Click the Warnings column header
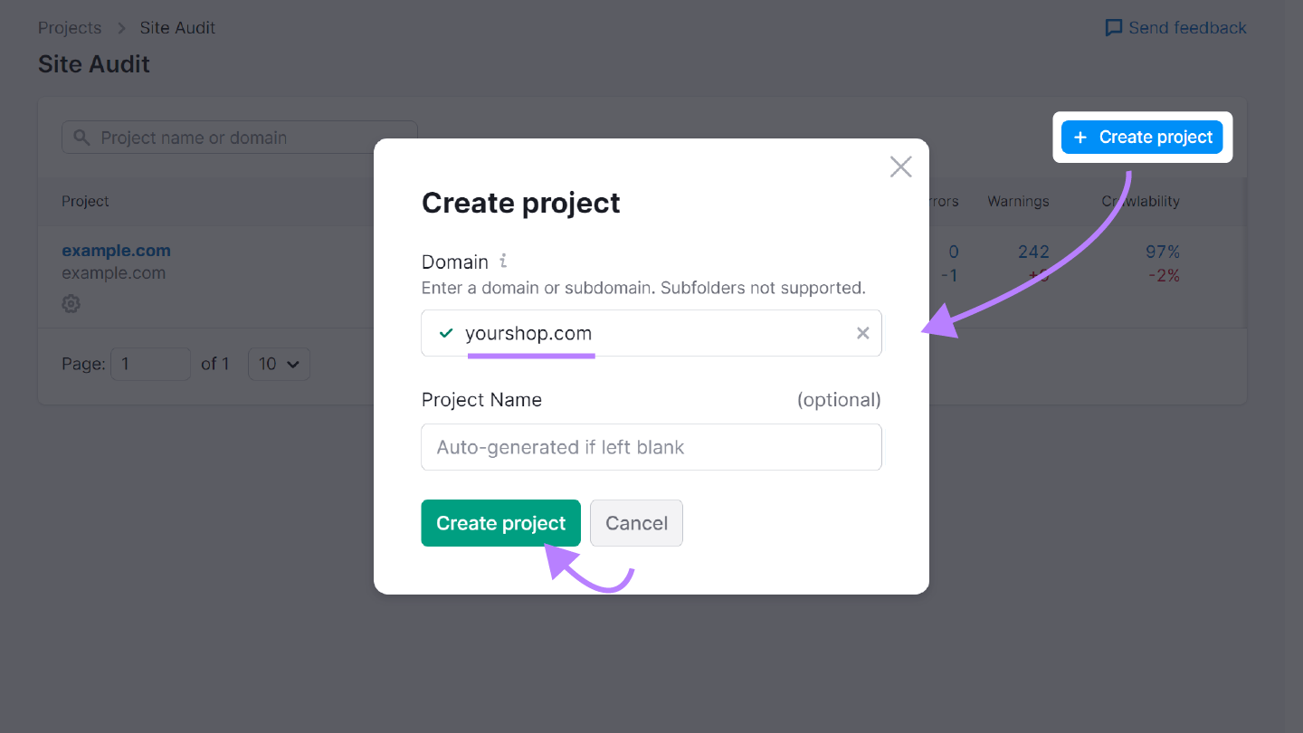The image size is (1303, 733). pyautogui.click(x=1018, y=201)
